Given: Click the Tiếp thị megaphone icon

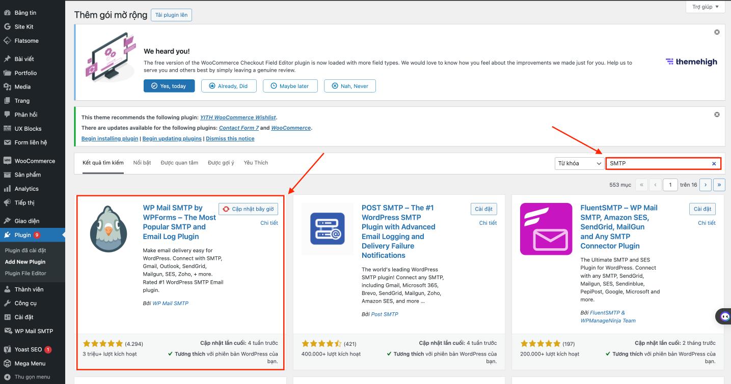Looking at the screenshot, I should click(x=7, y=202).
